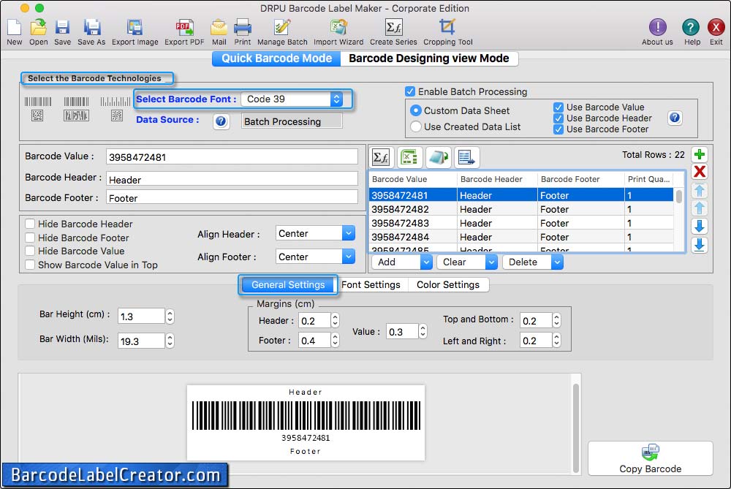Click the move row to bottom arrow
The image size is (731, 489).
[700, 244]
